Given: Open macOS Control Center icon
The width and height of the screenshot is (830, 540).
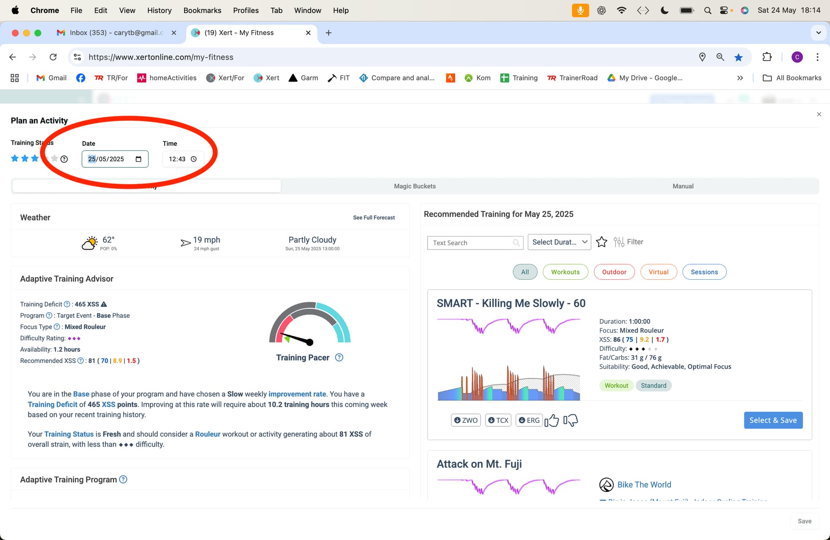Looking at the screenshot, I should pos(725,10).
